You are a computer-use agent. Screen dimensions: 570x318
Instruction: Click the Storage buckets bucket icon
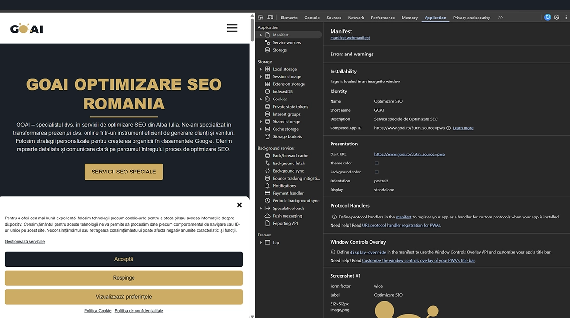267,136
